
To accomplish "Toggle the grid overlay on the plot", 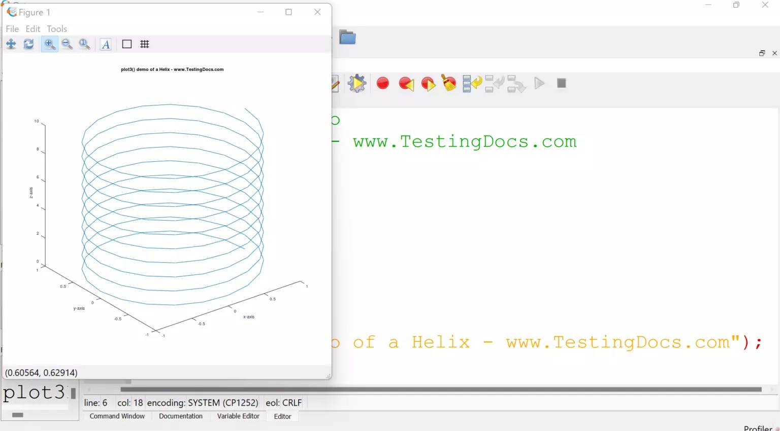I will click(144, 44).
